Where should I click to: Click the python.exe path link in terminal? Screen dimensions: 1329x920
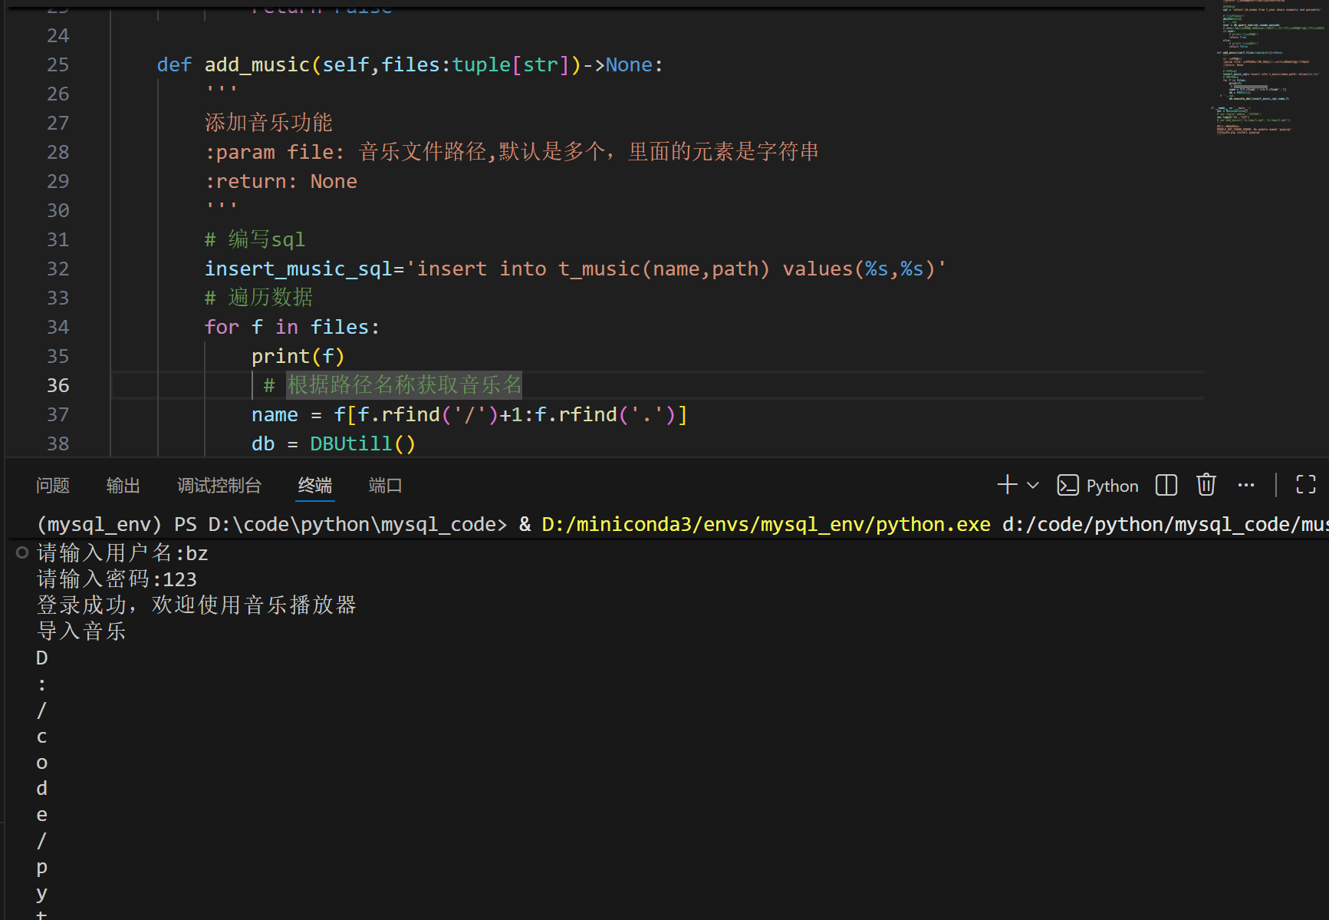(765, 524)
